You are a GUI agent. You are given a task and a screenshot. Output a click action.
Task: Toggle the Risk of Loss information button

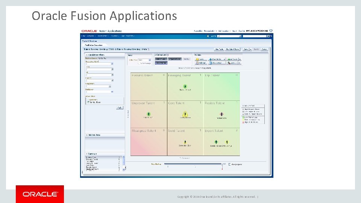[161, 59]
